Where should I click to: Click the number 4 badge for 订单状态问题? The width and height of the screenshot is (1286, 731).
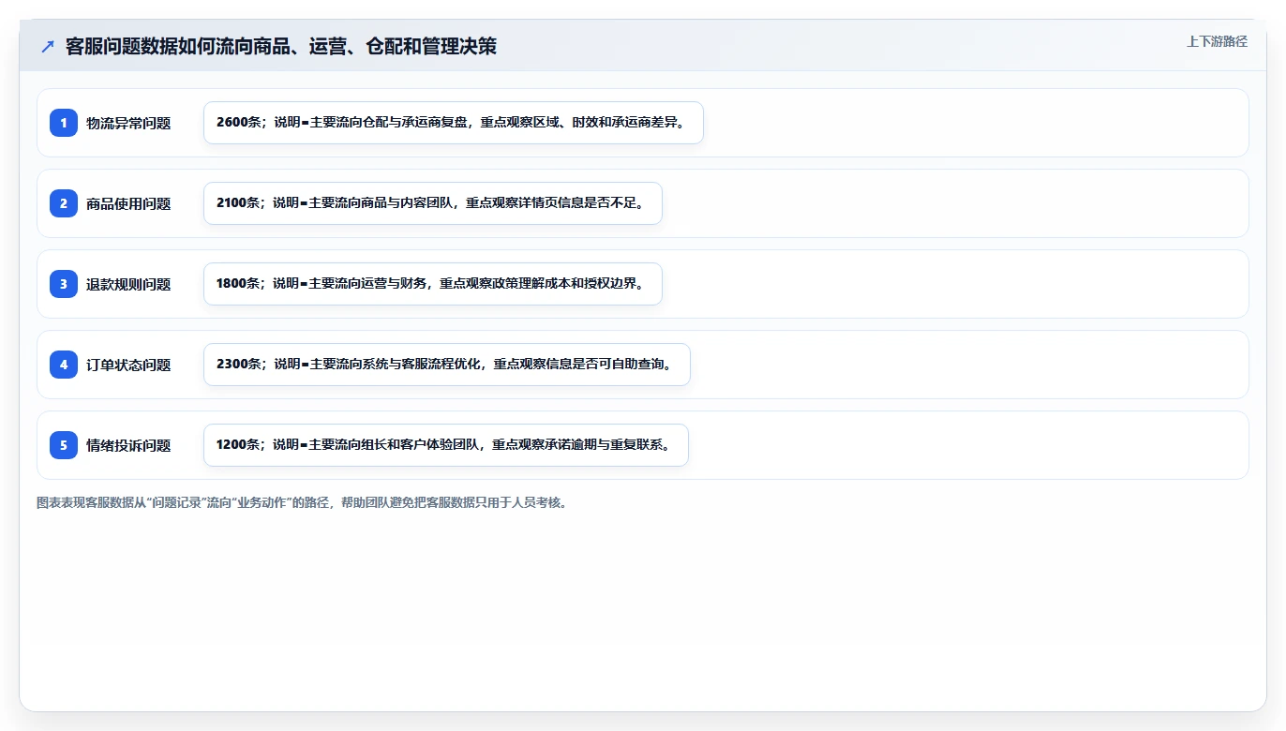pyautogui.click(x=64, y=365)
